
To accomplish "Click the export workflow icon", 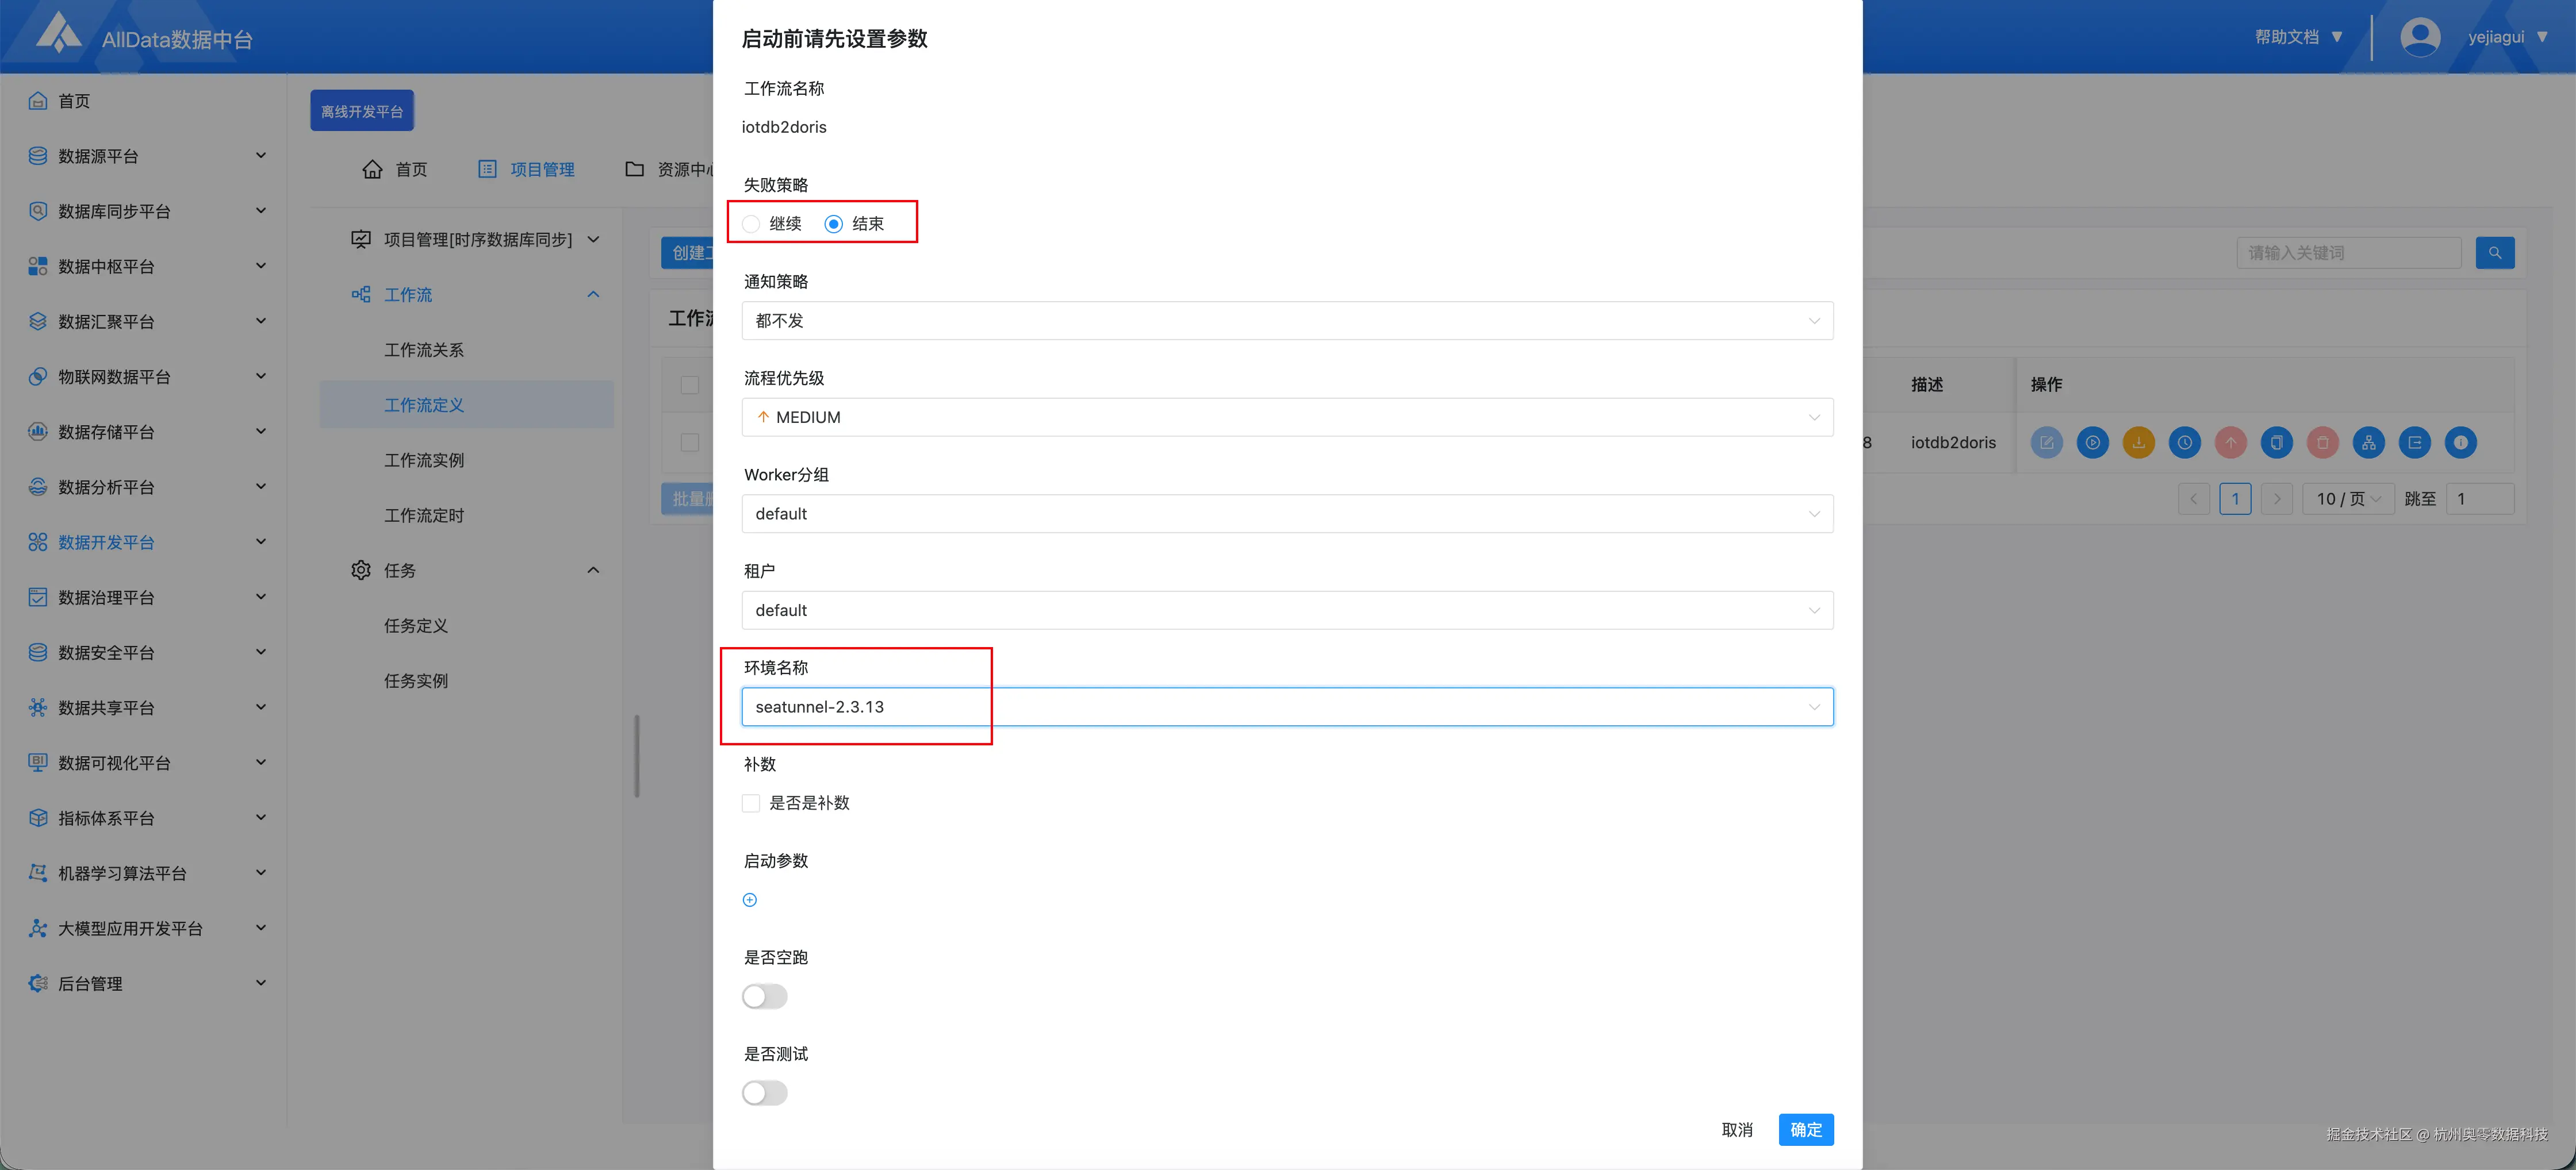I will click(x=2414, y=442).
